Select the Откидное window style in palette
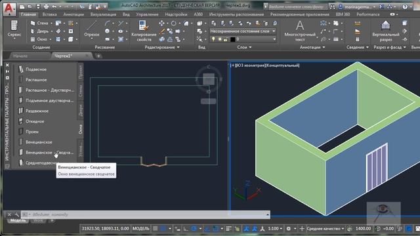The image size is (420, 236). point(31,121)
